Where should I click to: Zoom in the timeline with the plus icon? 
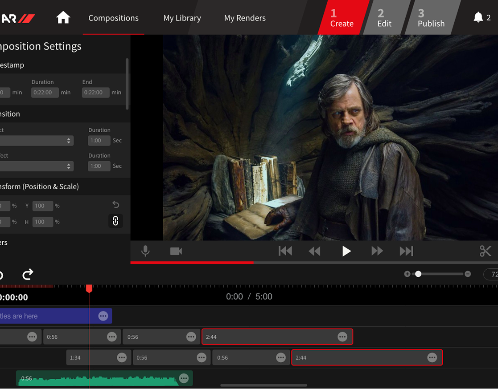[407, 274]
